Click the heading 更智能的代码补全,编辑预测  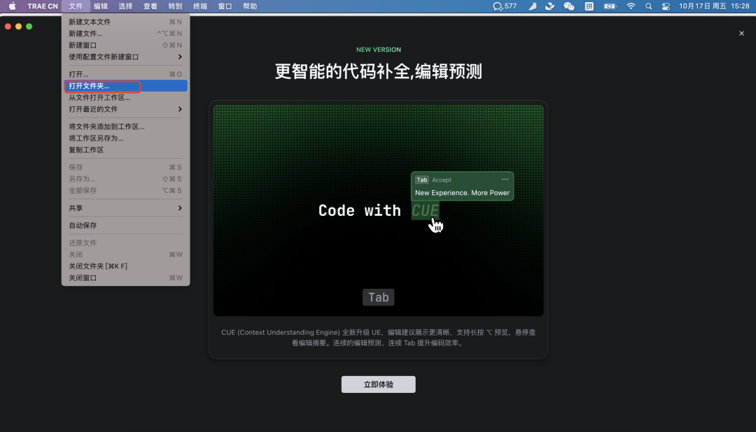[x=379, y=71]
